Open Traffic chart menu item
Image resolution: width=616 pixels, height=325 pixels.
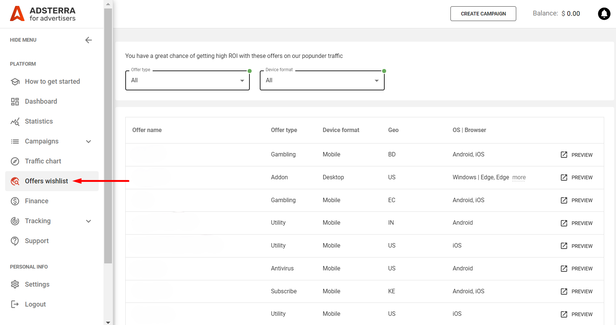tap(52, 161)
